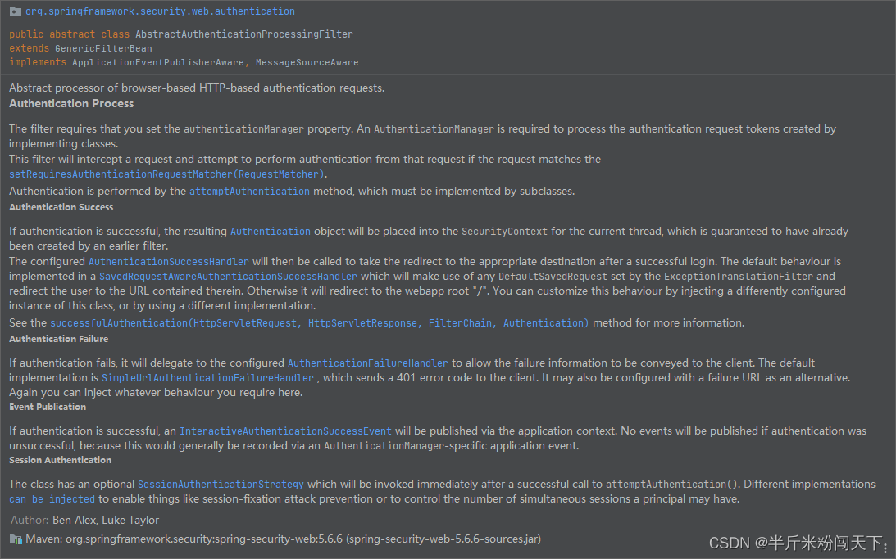Open the Authentication class link
The height and width of the screenshot is (559, 896).
coord(270,231)
